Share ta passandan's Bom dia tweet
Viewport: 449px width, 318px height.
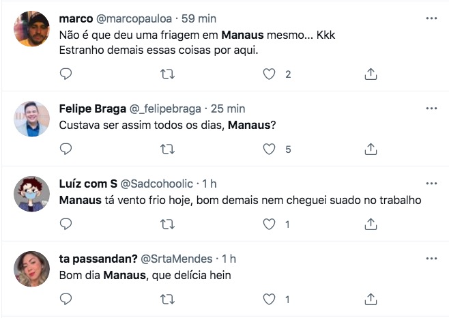[x=371, y=299]
